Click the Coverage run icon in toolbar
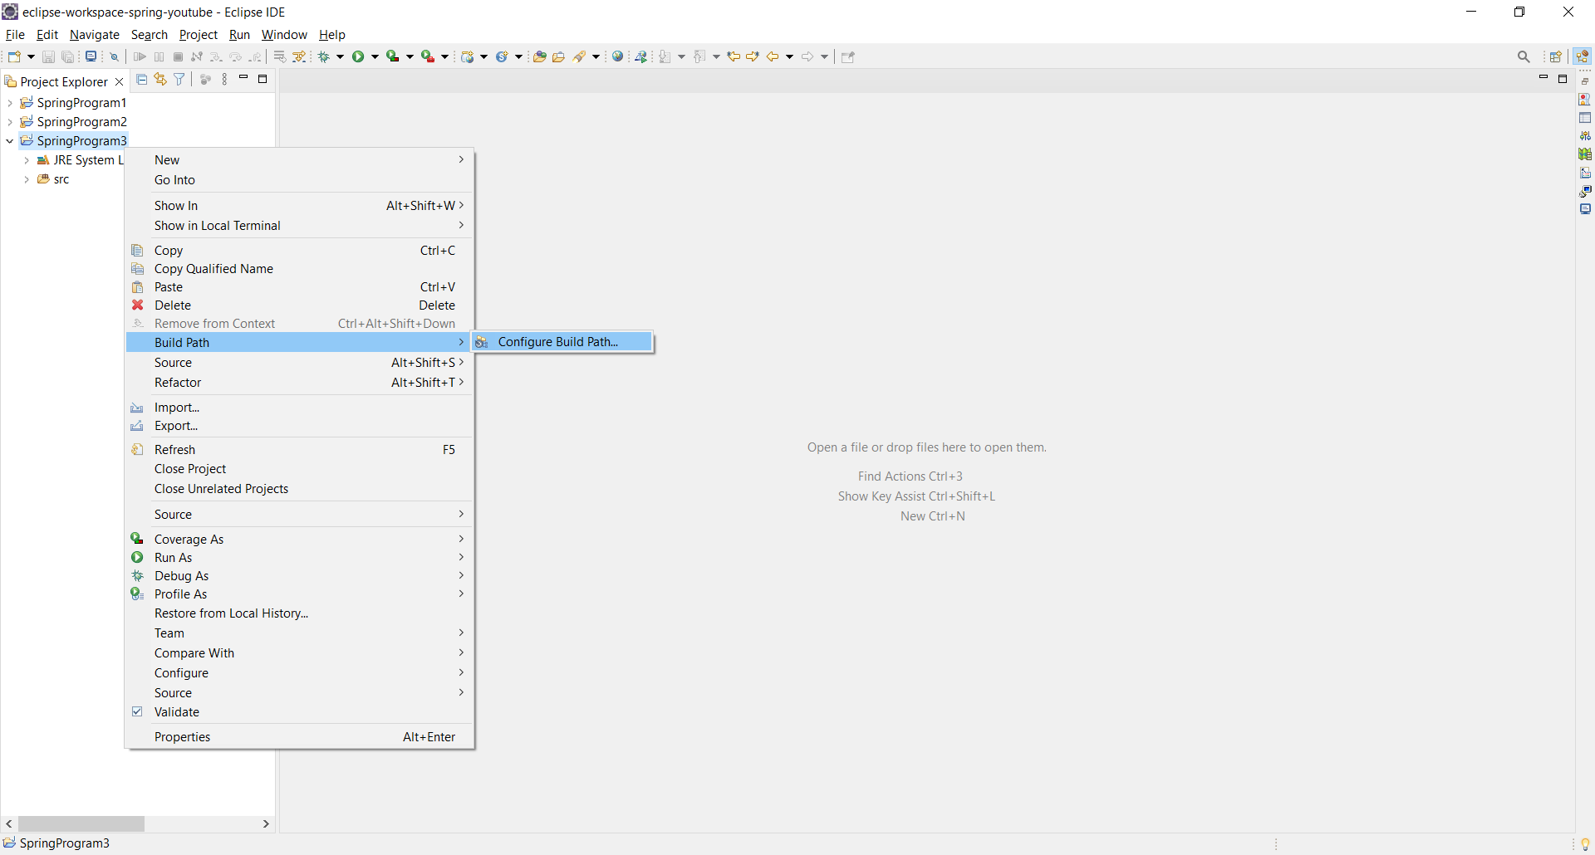This screenshot has width=1595, height=855. pos(393,56)
